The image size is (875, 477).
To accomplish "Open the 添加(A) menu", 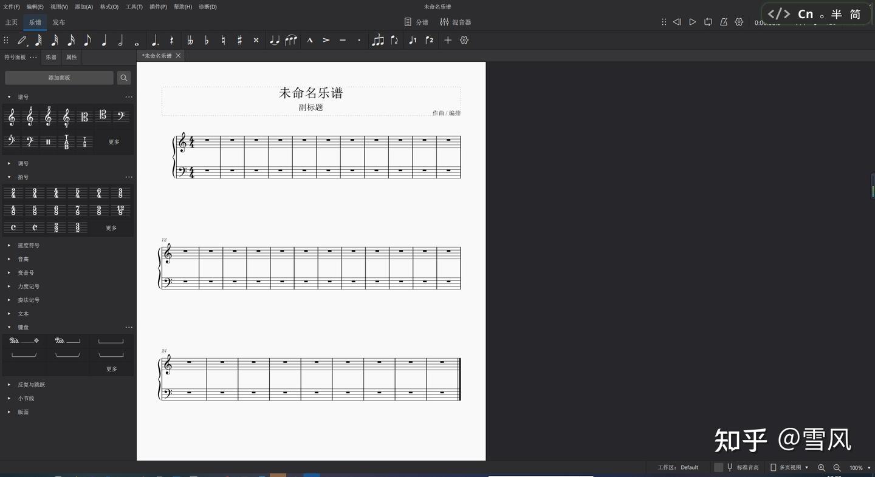I will (81, 7).
